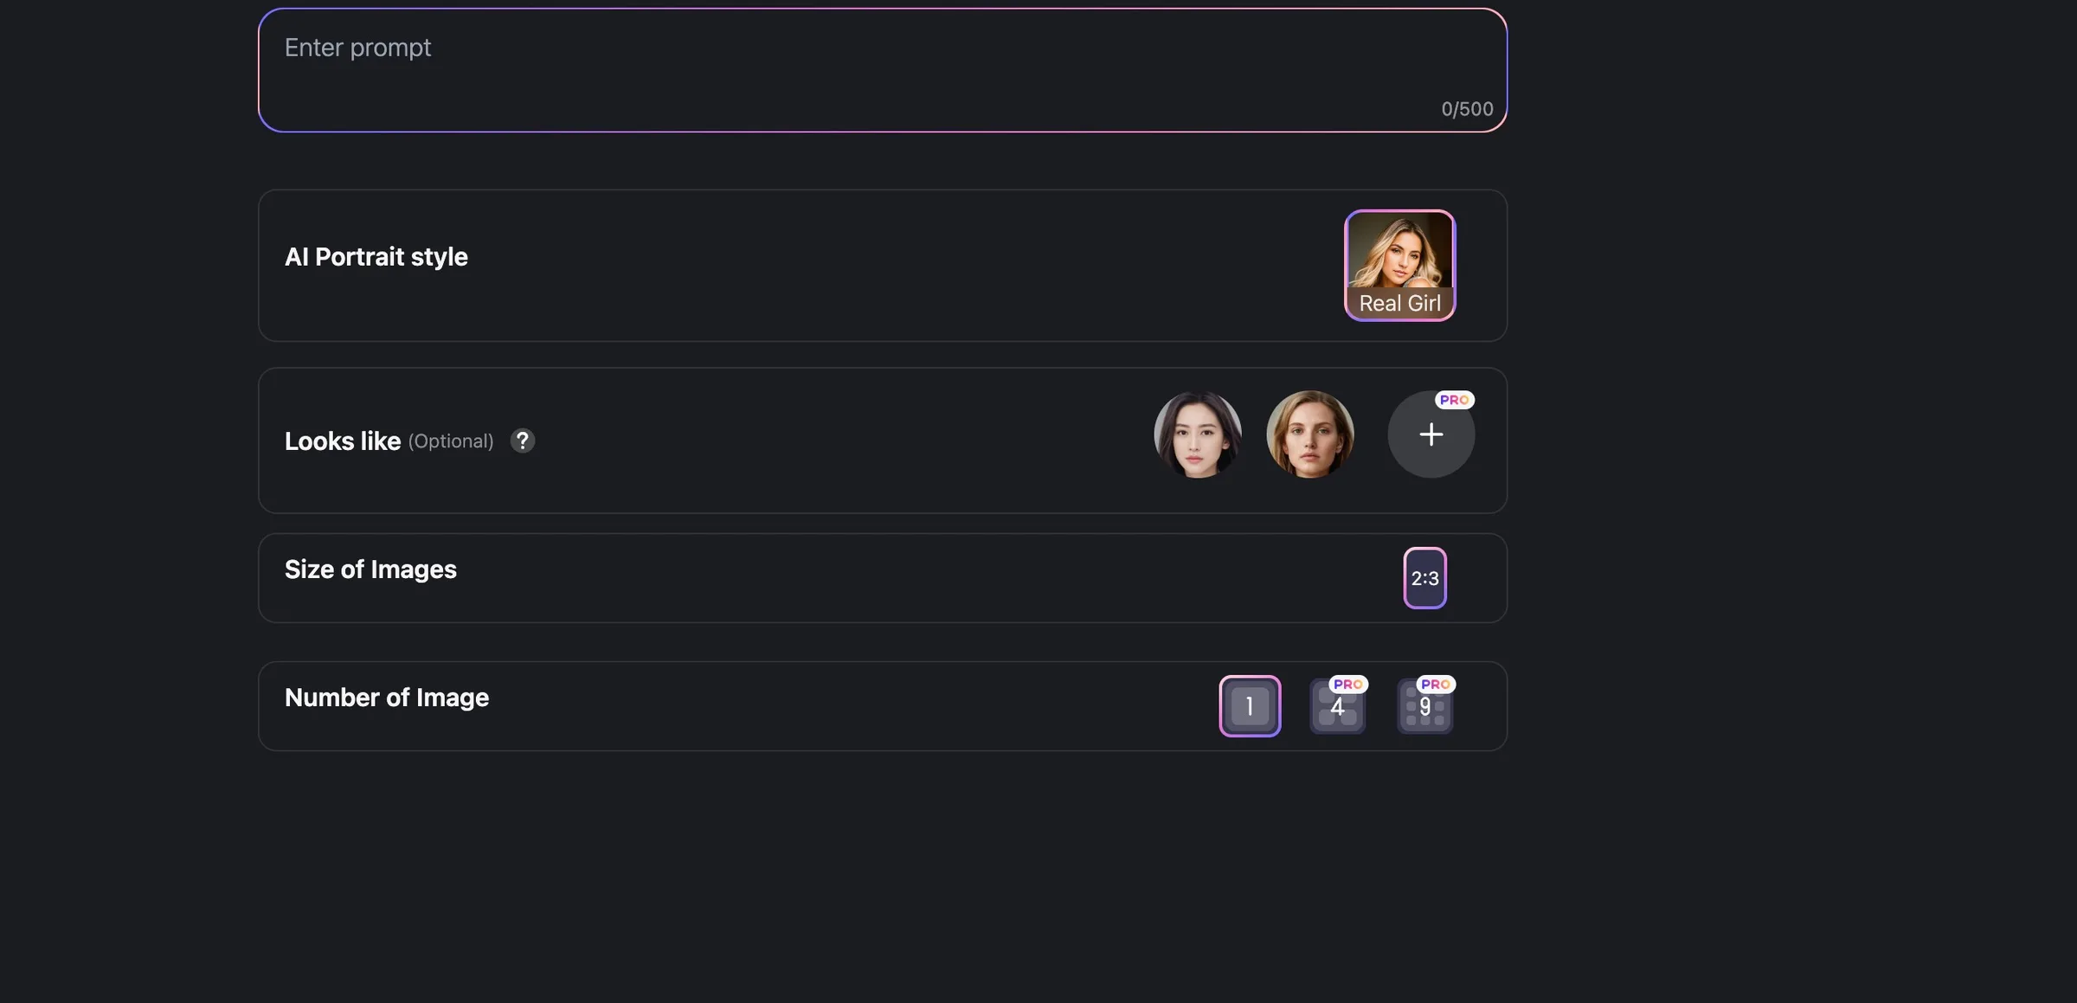
Task: Click the Number of Image heading
Action: [x=387, y=698]
